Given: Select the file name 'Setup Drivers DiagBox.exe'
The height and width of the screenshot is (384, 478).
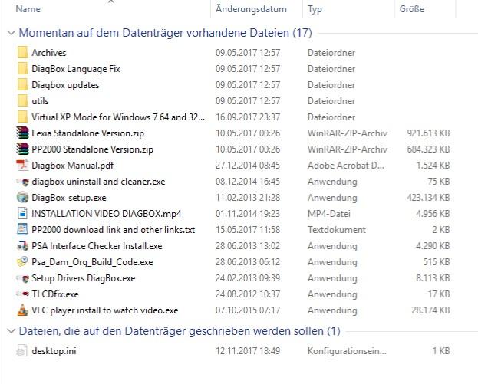Looking at the screenshot, I should tap(84, 278).
